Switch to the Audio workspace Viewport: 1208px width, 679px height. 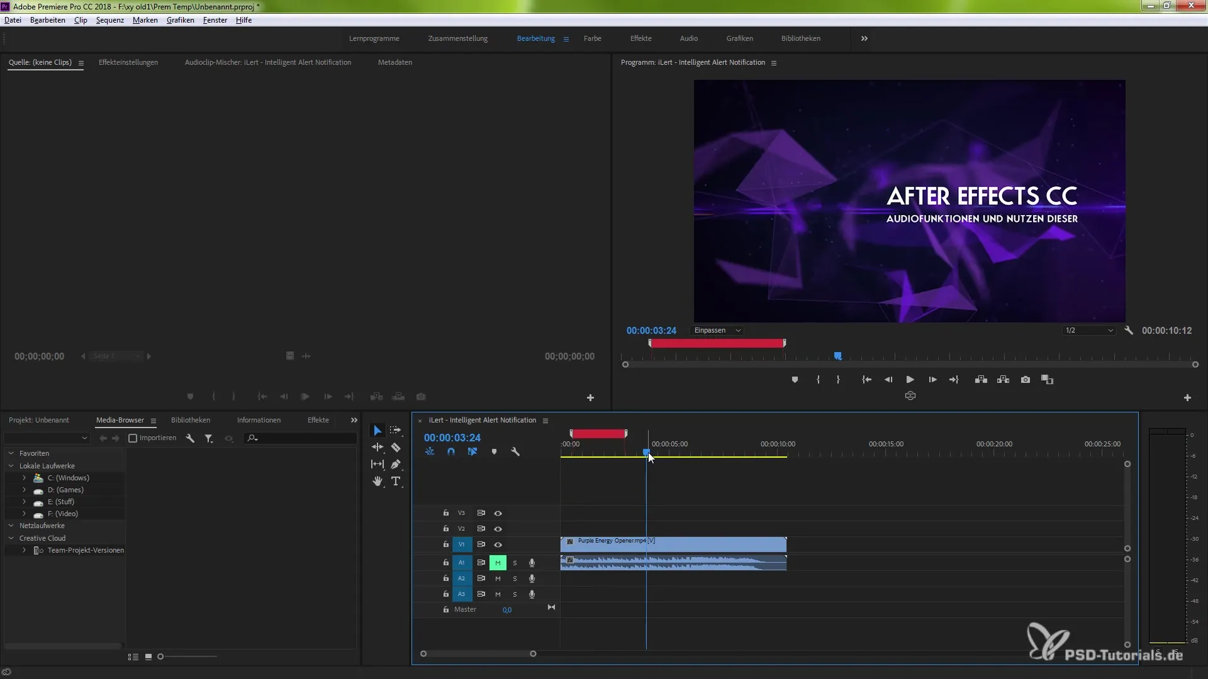pos(688,38)
